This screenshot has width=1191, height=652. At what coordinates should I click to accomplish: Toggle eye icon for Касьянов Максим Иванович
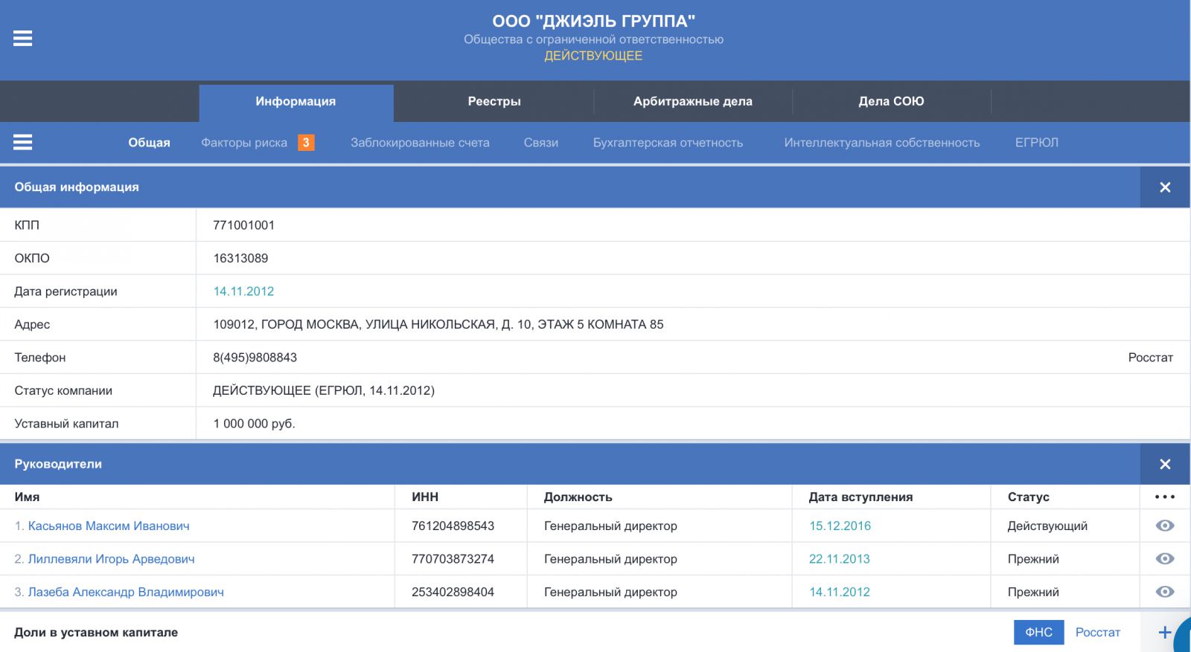[x=1165, y=526]
